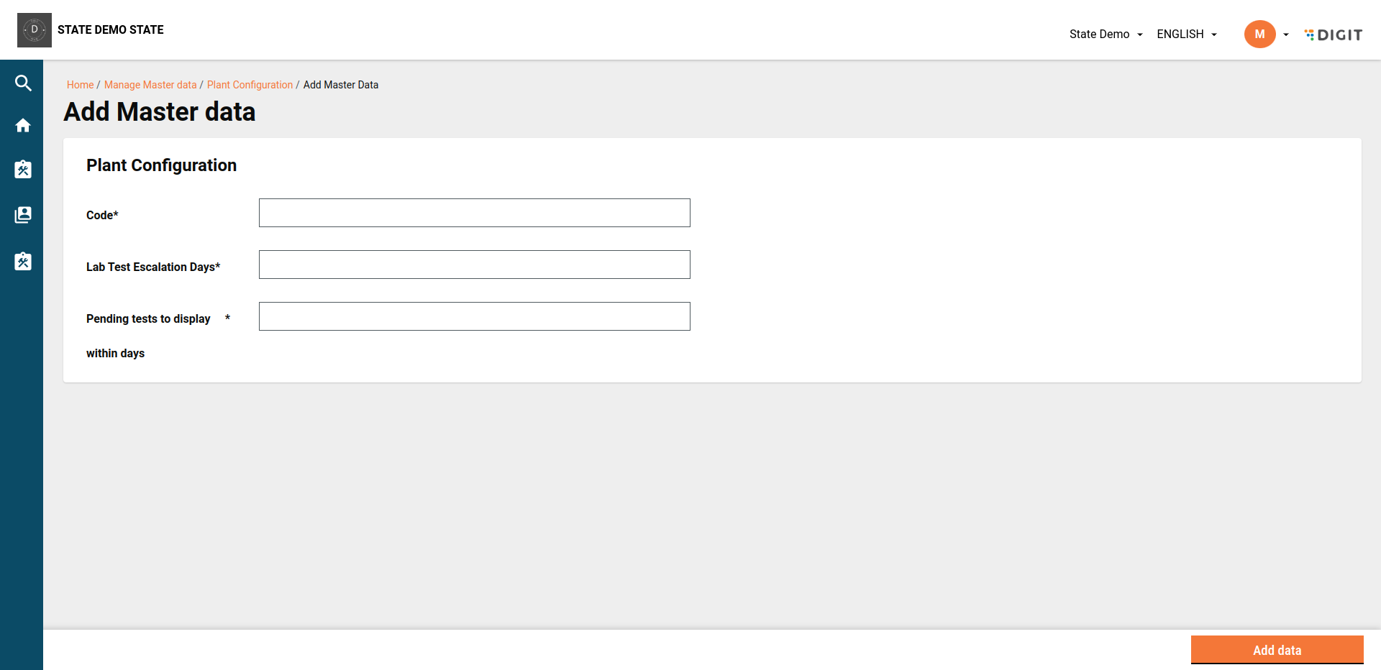Focus the Code input field

(x=475, y=213)
